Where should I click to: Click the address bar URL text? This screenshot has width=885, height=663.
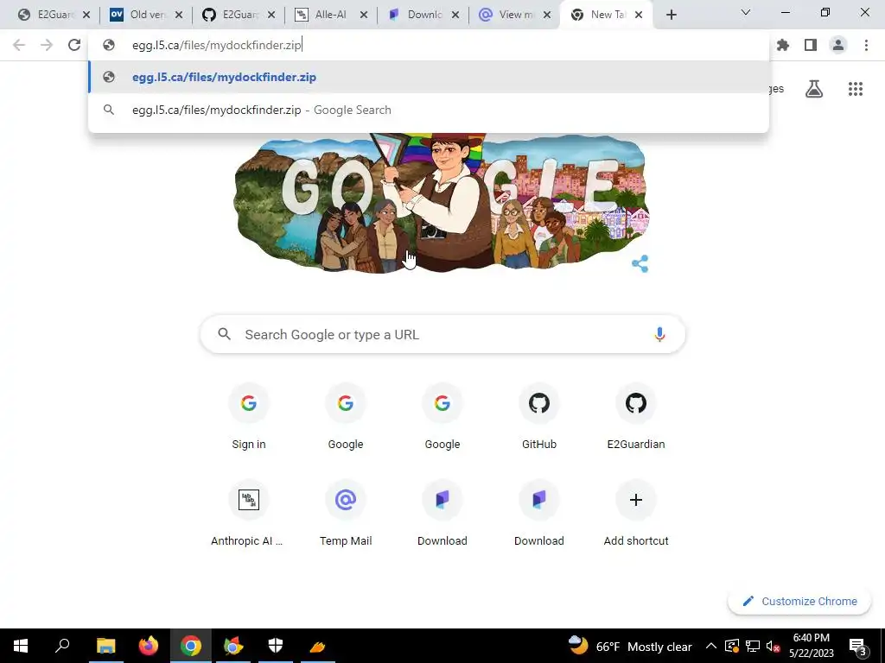pos(217,45)
